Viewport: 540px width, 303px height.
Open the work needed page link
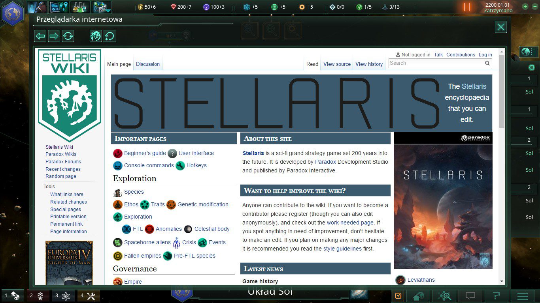pos(350,223)
